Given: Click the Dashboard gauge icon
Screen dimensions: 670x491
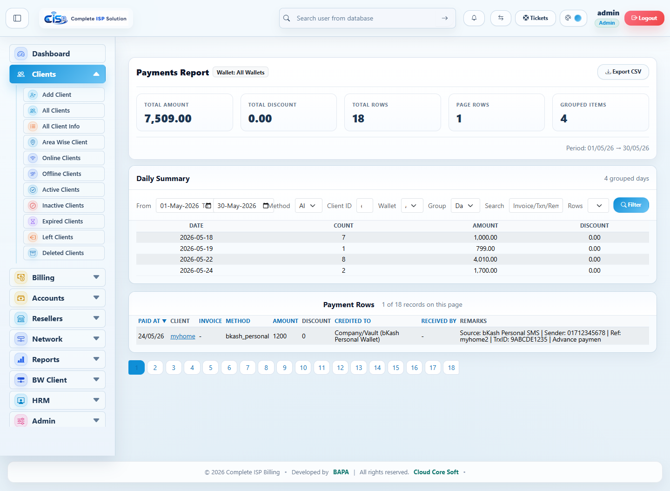Looking at the screenshot, I should [x=21, y=54].
